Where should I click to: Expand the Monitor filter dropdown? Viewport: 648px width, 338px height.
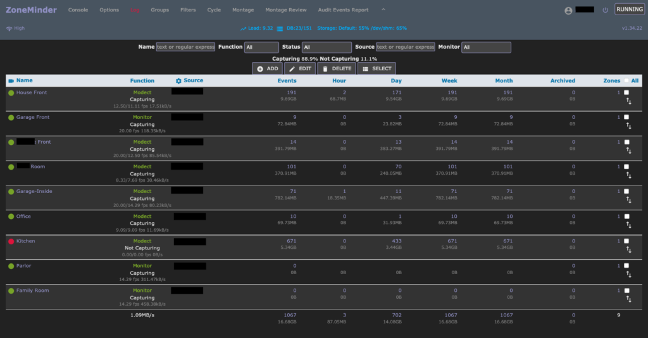coord(486,47)
